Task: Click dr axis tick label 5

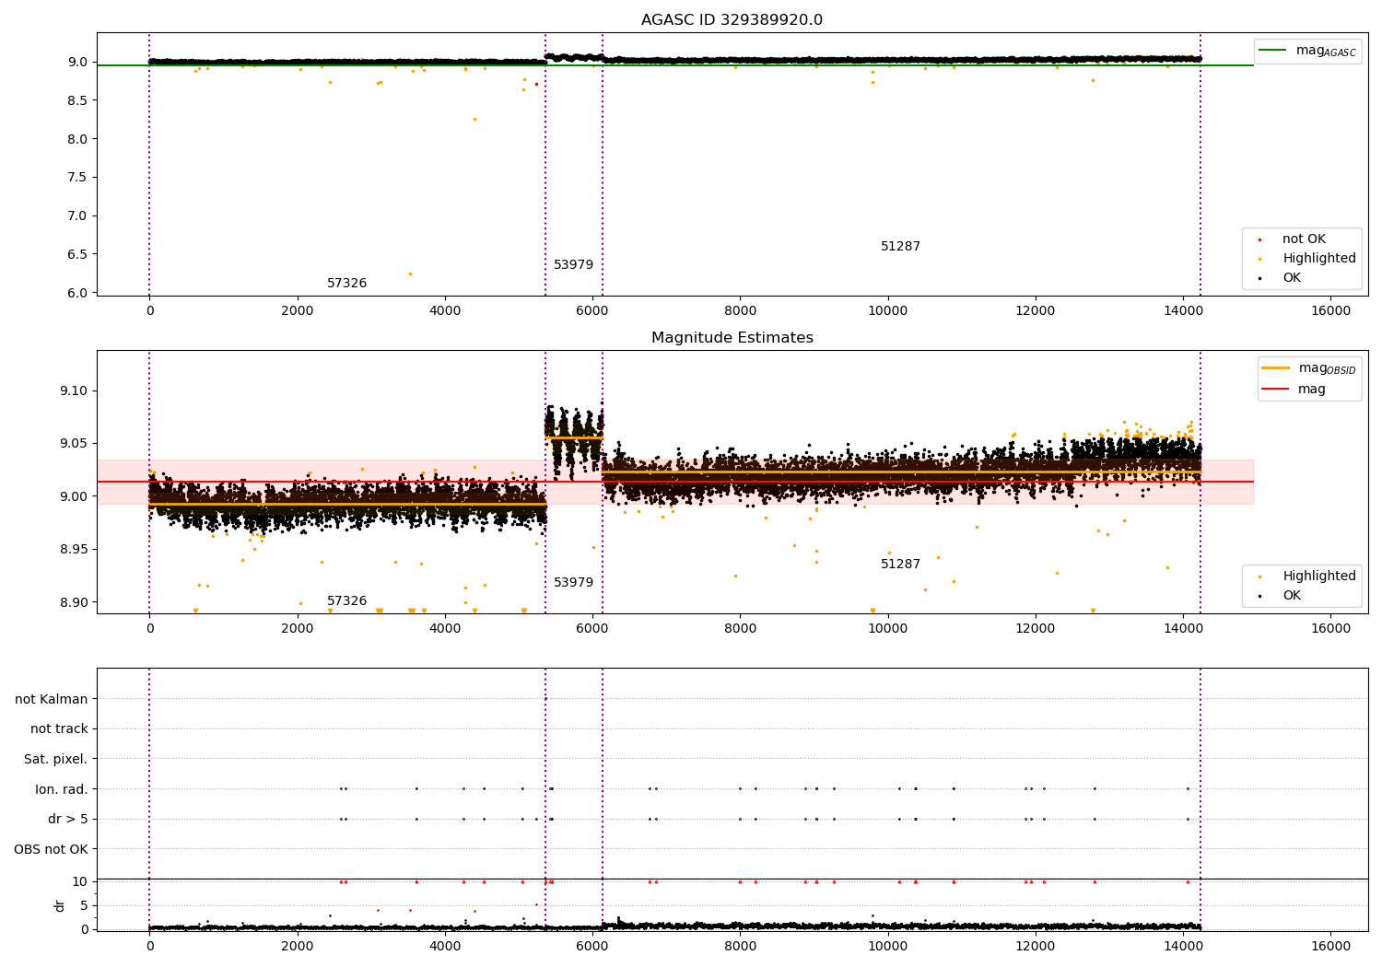Action: click(84, 906)
